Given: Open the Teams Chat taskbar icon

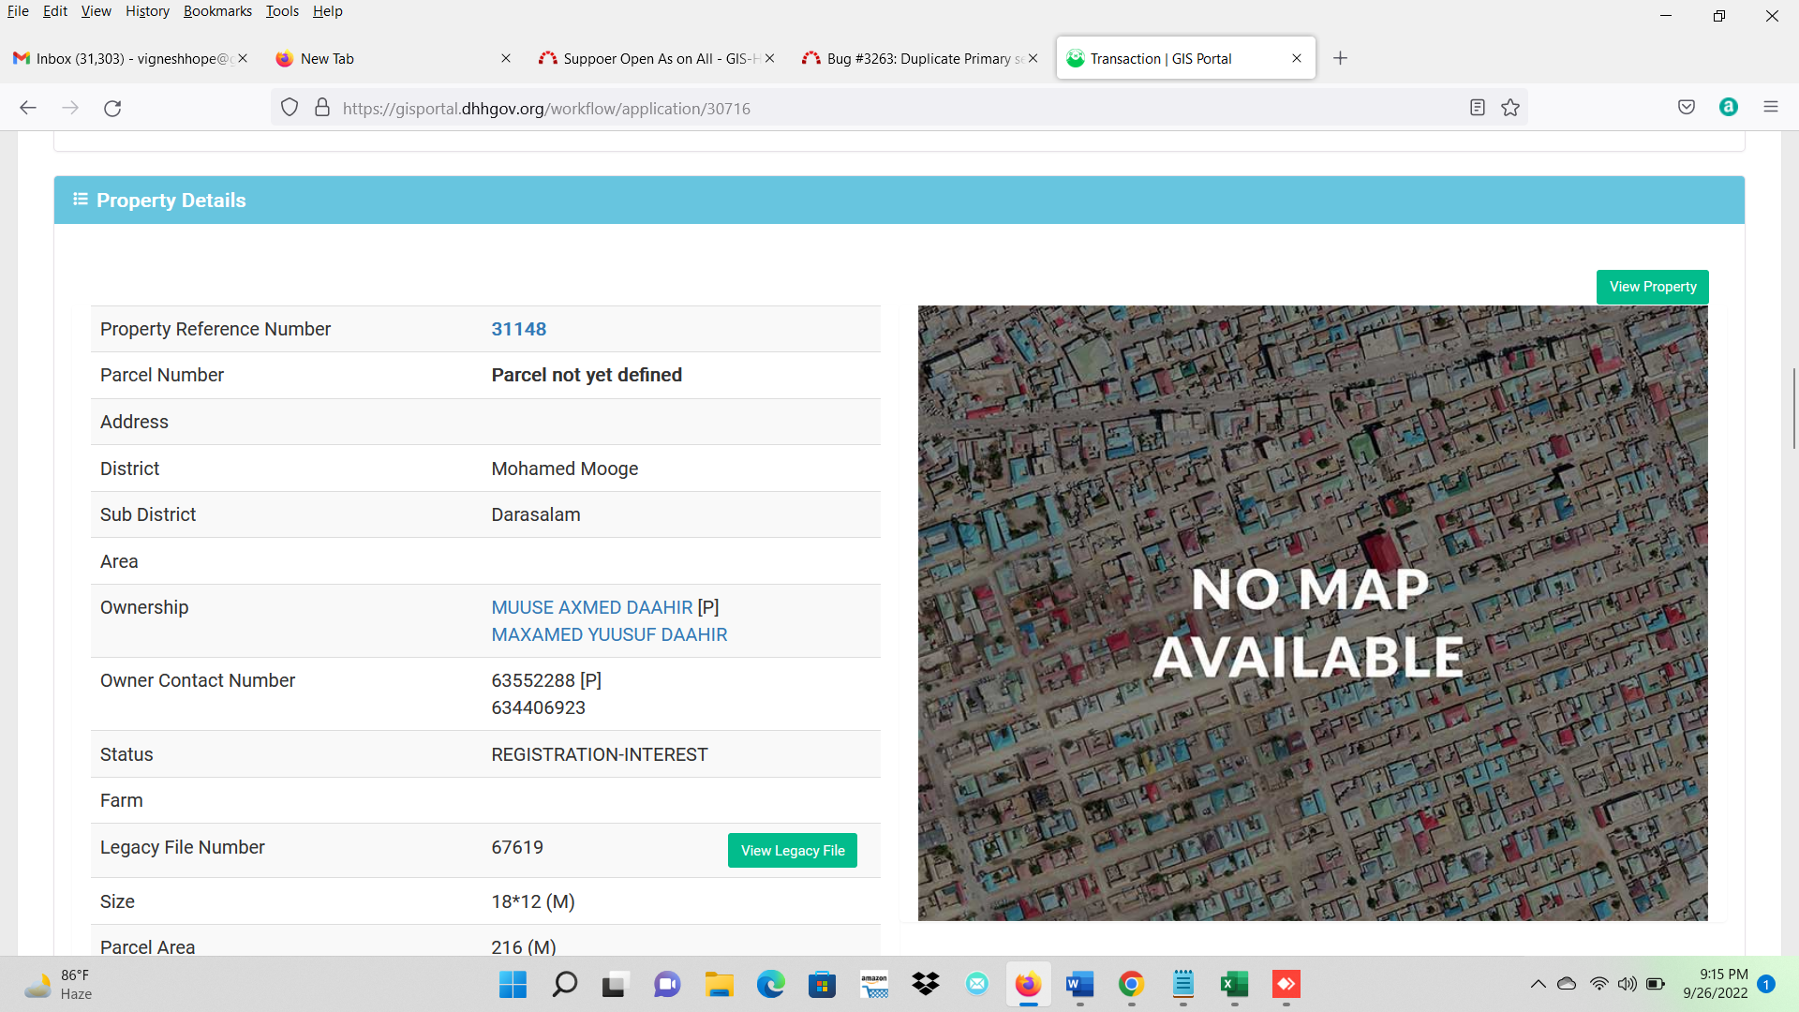Looking at the screenshot, I should (x=667, y=984).
